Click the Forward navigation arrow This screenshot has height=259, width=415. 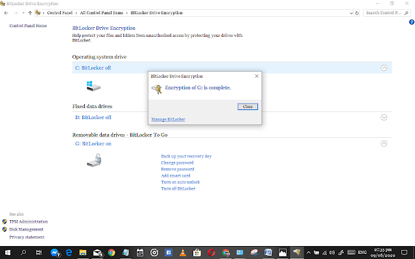tap(16, 13)
